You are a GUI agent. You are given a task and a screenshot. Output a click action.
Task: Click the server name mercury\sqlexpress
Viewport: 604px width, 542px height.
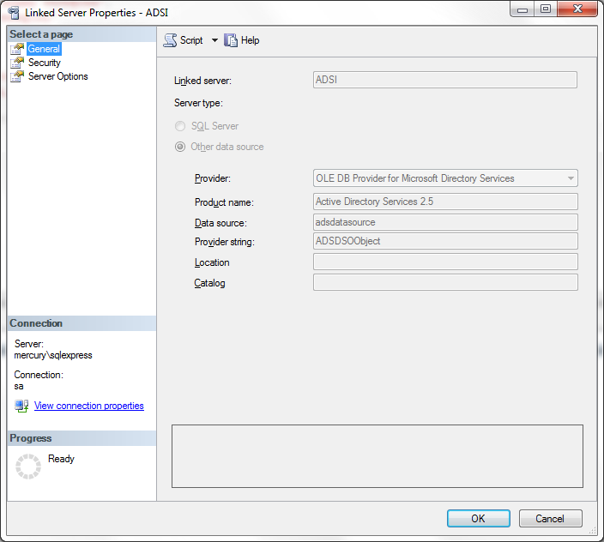(x=53, y=355)
